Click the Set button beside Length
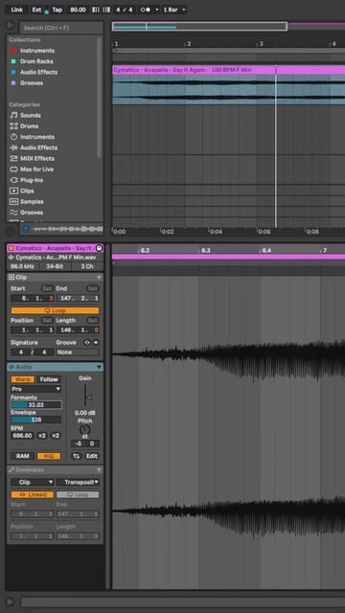 93,320
